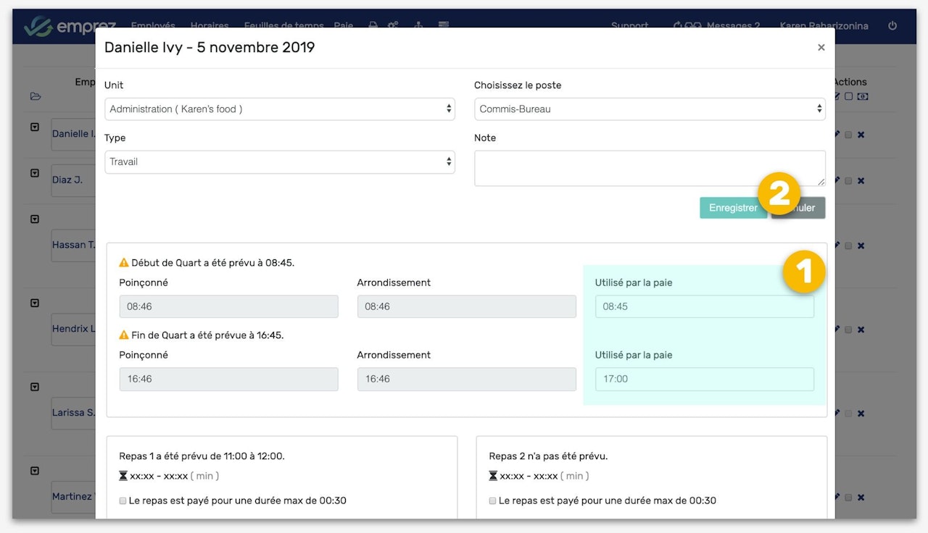This screenshot has width=928, height=533.
Task: Click the folder icon above employee list
Action: click(x=35, y=96)
